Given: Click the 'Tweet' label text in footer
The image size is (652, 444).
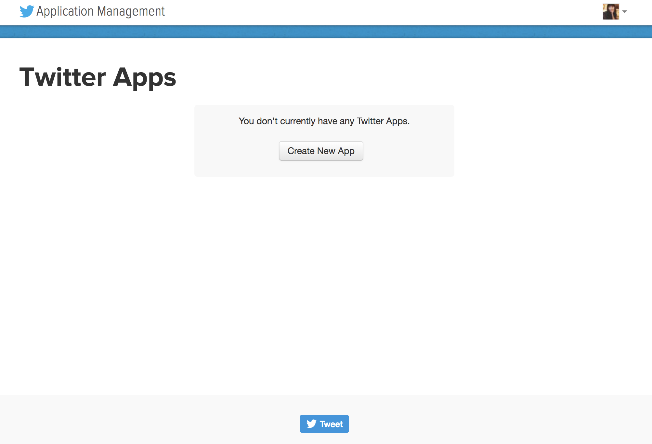Looking at the screenshot, I should pos(331,424).
